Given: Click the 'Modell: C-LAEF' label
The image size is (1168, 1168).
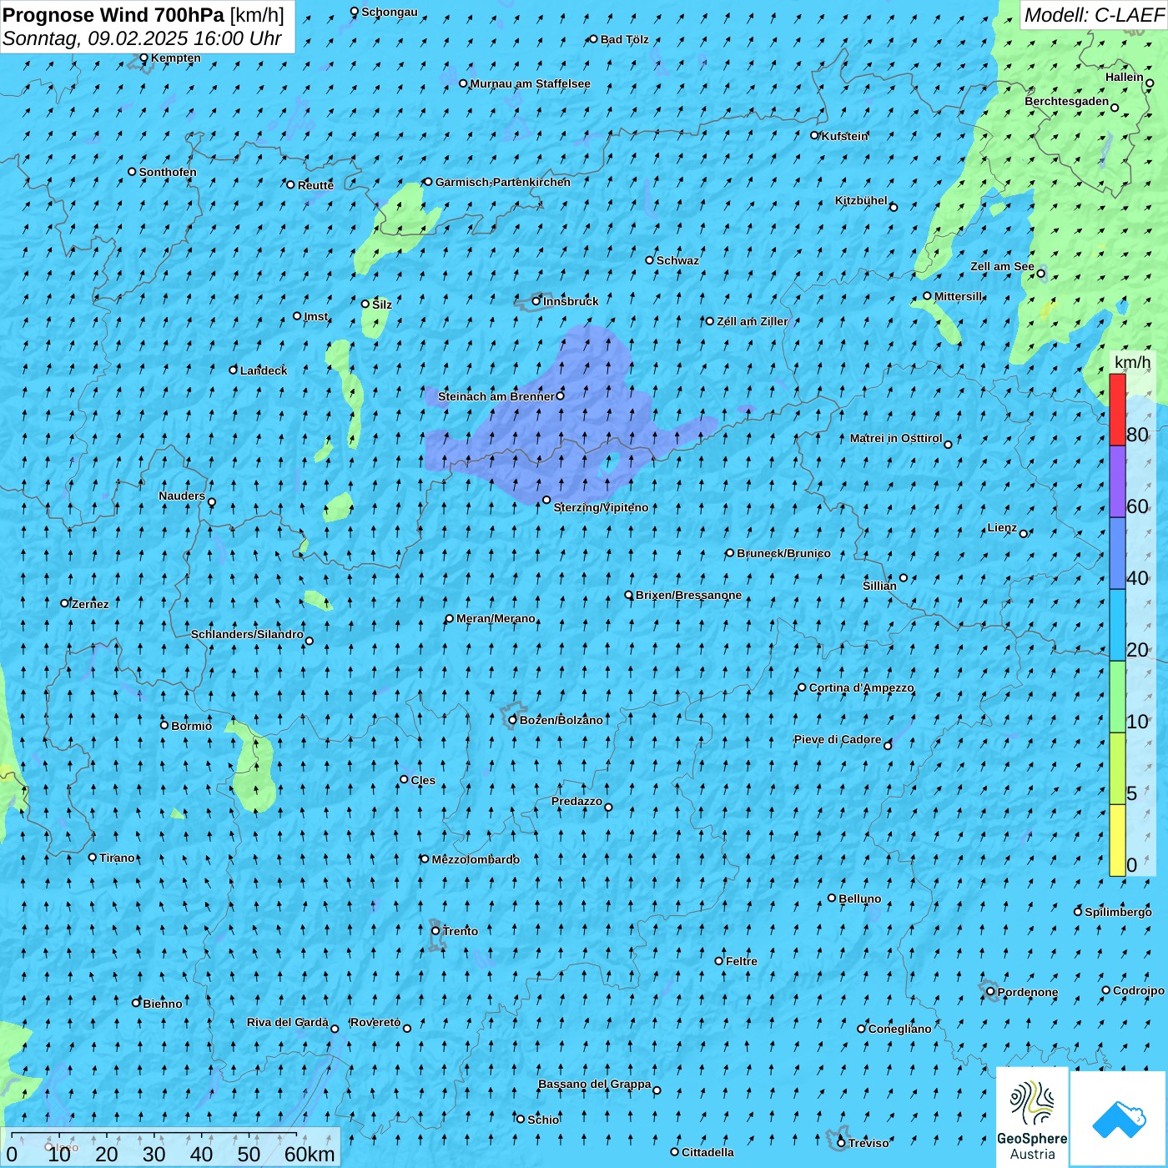Looking at the screenshot, I should pyautogui.click(x=1093, y=14).
